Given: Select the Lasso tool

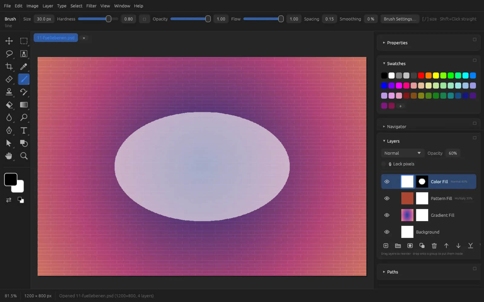Looking at the screenshot, I should coord(9,54).
